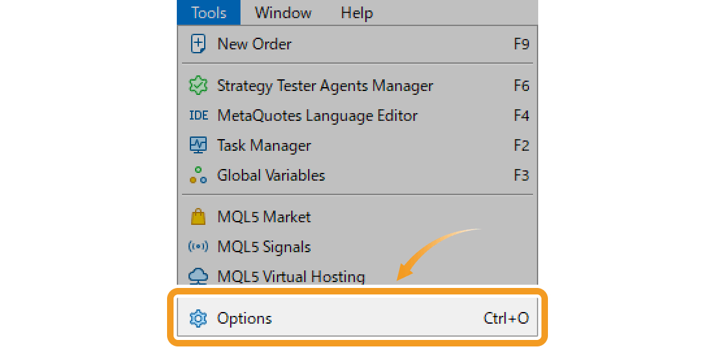Click the IDE icon for MetaQuotes Editor
This screenshot has width=715, height=351.
point(198,116)
